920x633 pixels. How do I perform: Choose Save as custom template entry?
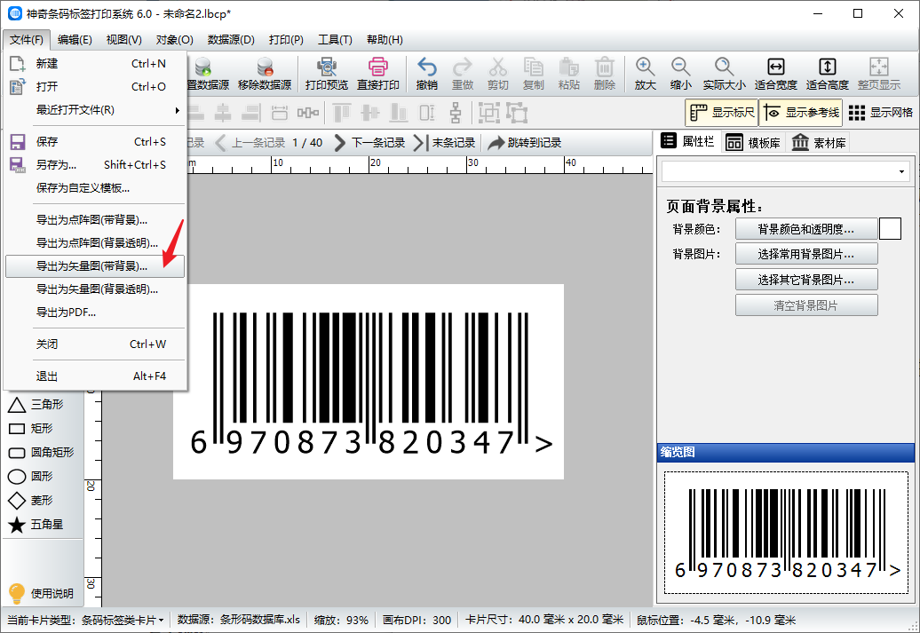tap(95, 187)
